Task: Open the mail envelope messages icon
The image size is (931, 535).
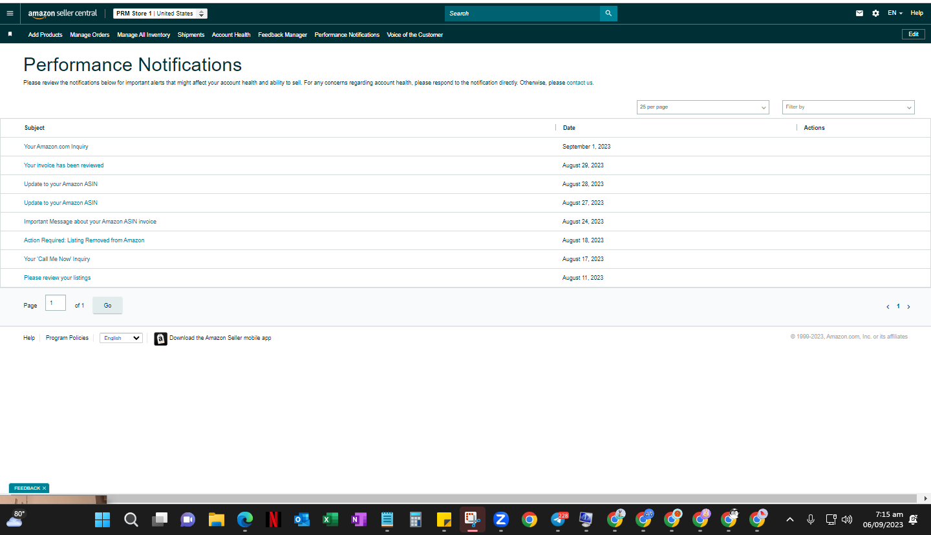Action: pyautogui.click(x=859, y=13)
